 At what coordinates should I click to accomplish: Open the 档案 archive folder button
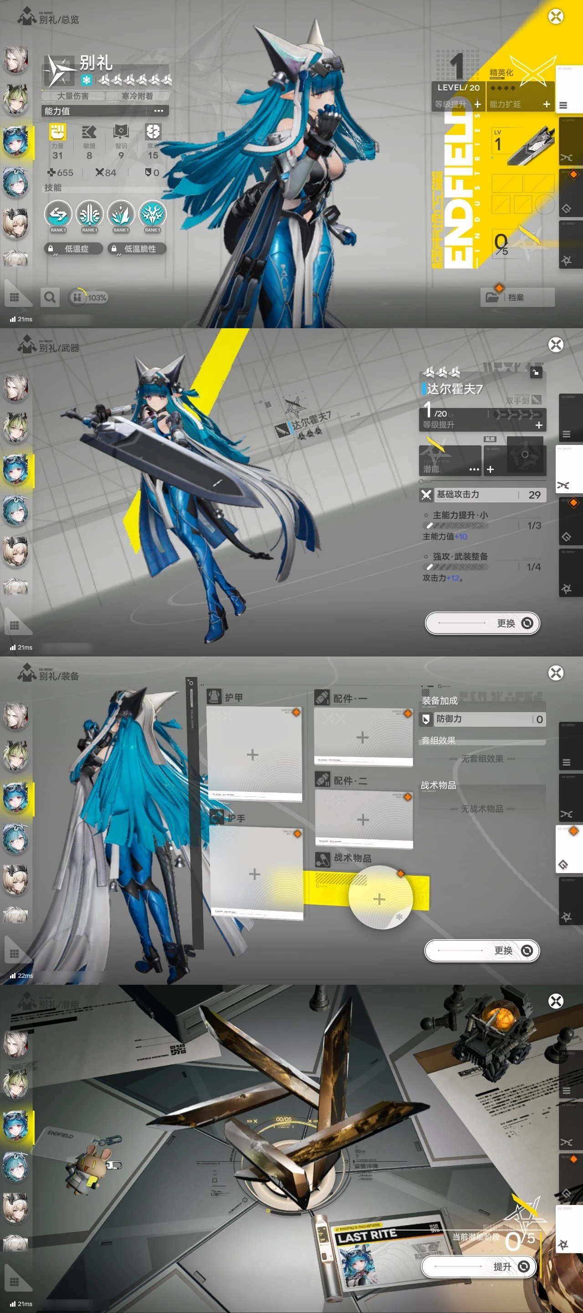pyautogui.click(x=517, y=297)
